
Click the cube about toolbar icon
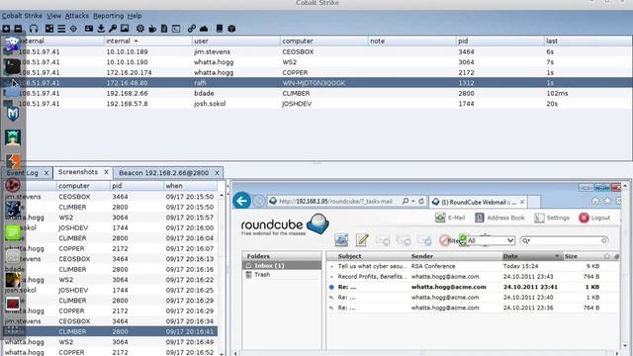click(231, 29)
